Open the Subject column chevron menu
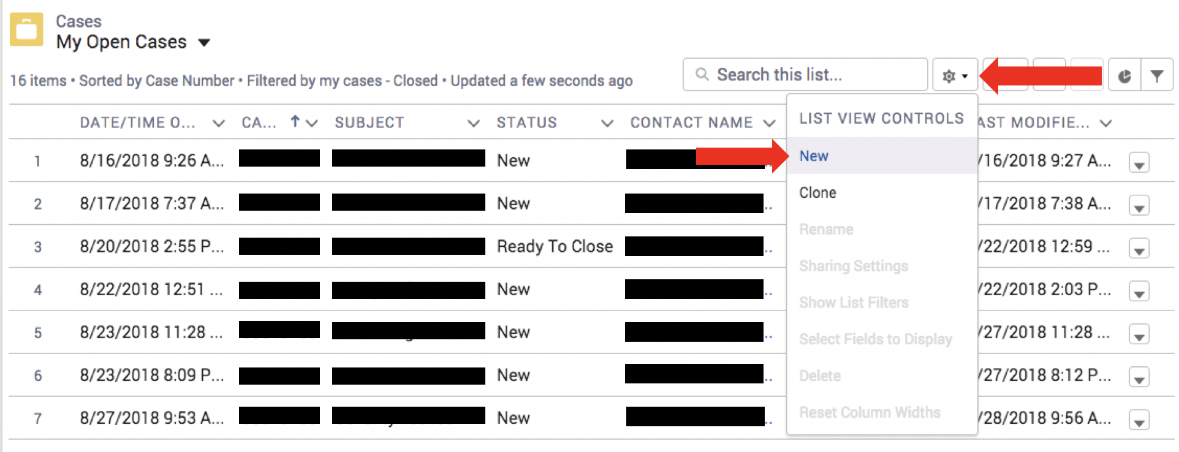Image resolution: width=1179 pixels, height=452 pixels. click(x=473, y=123)
